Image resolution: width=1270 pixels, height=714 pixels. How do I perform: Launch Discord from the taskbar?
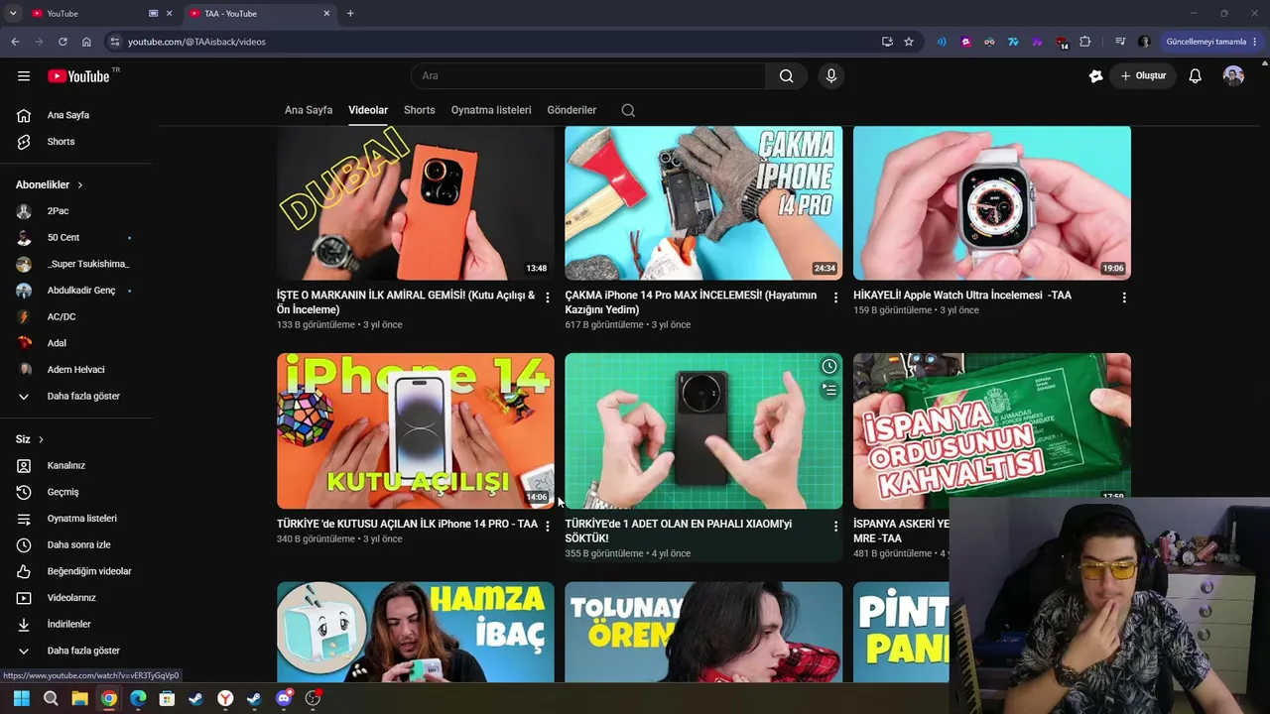pos(284,698)
